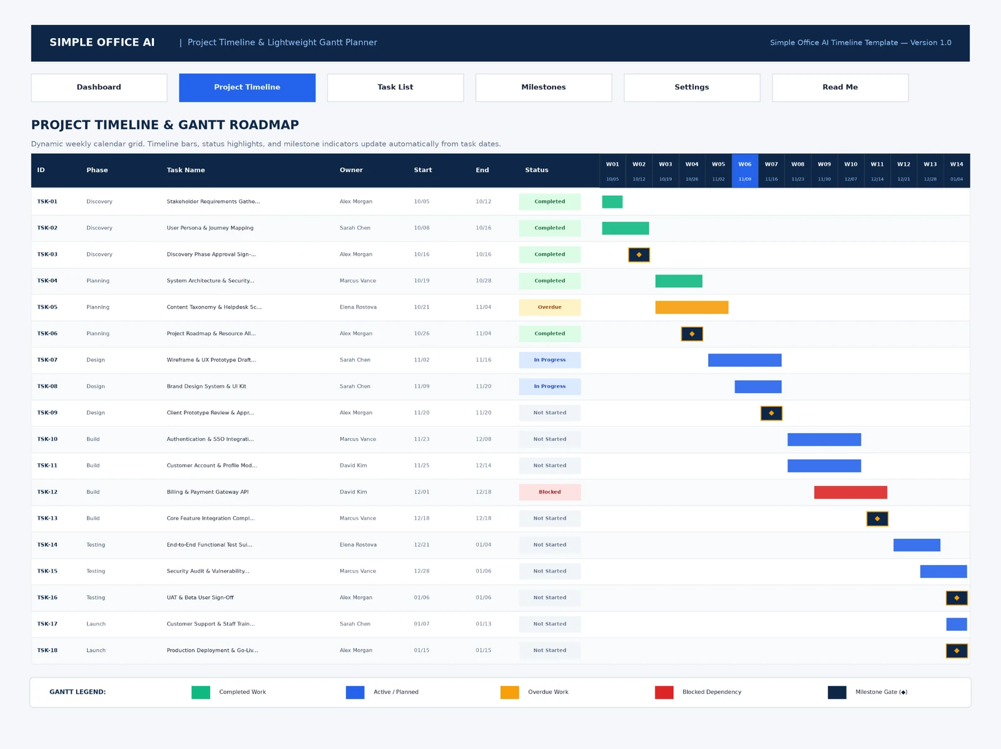Click the TSK-16 milestone diamond marker

[957, 598]
